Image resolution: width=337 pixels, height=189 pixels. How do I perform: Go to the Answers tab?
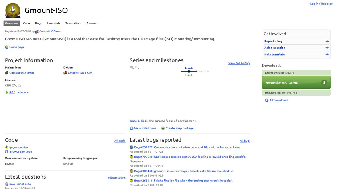pyautogui.click(x=92, y=23)
